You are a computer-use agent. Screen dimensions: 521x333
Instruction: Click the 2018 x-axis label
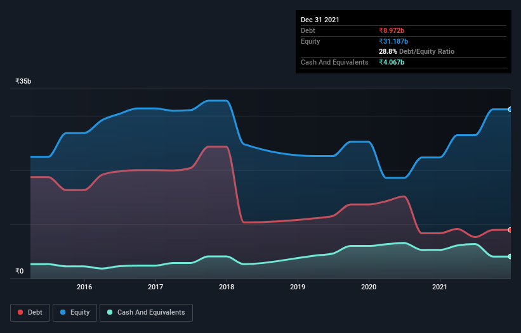click(227, 287)
